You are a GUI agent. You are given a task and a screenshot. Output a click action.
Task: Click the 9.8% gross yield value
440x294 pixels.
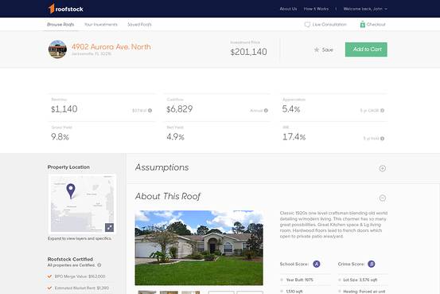60,137
